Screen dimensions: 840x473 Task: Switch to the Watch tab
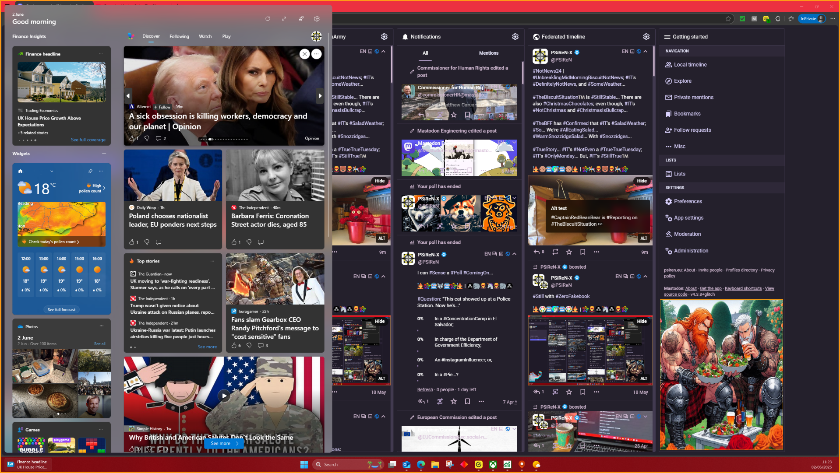click(x=205, y=36)
